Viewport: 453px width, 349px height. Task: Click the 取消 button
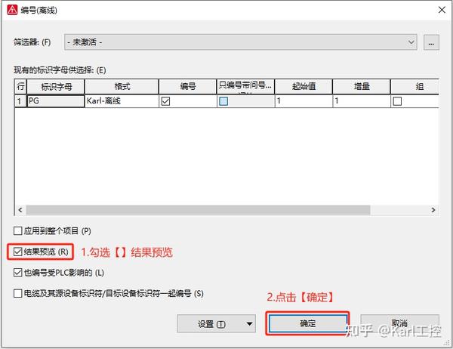point(400,323)
